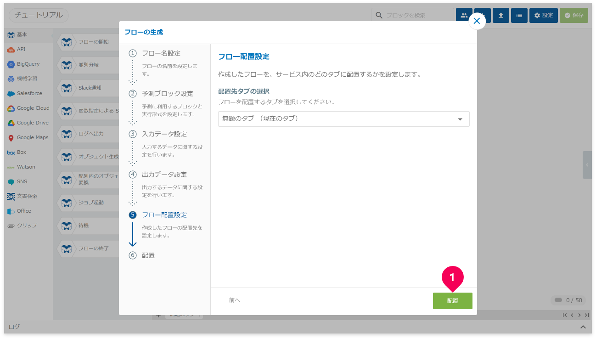This screenshot has width=596, height=339.
Task: Select the ログへ出力 block
Action: tap(88, 134)
